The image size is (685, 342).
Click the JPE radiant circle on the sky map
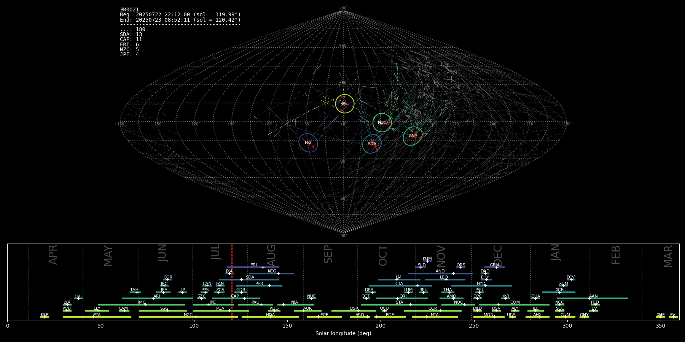tap(345, 103)
